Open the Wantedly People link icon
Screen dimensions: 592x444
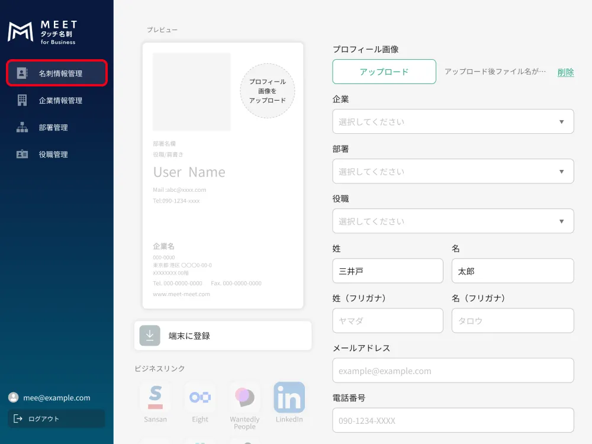(244, 398)
